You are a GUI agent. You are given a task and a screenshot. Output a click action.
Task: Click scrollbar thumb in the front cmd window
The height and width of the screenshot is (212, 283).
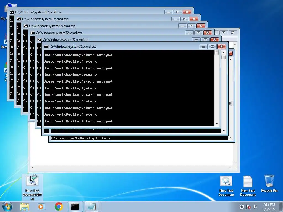click(x=223, y=57)
